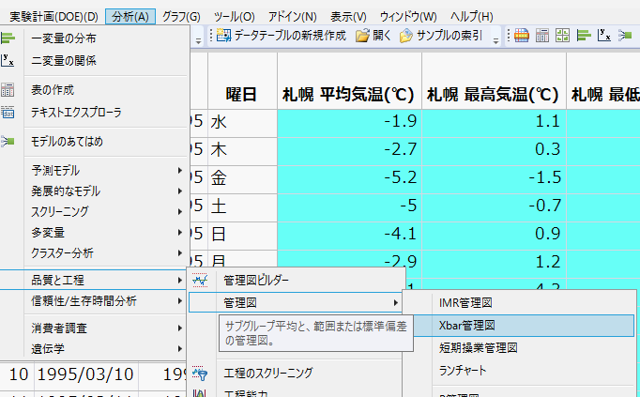Open the 表示(V) menu
640x397 pixels.
coord(348,17)
